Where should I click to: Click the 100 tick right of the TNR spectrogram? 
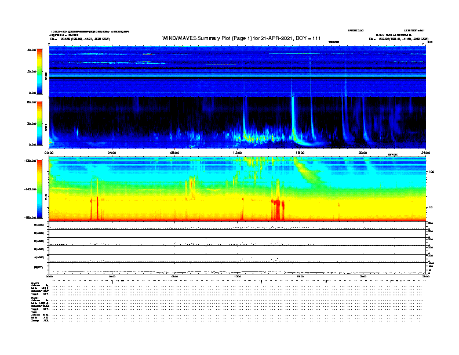[x=431, y=172]
